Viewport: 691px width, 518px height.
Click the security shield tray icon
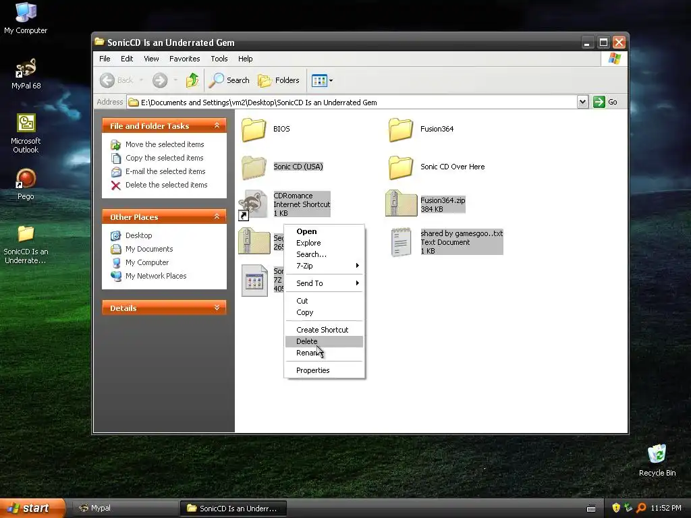[616, 508]
